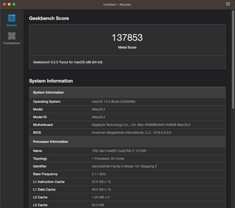Click the green zoom window button

coord(14,4)
